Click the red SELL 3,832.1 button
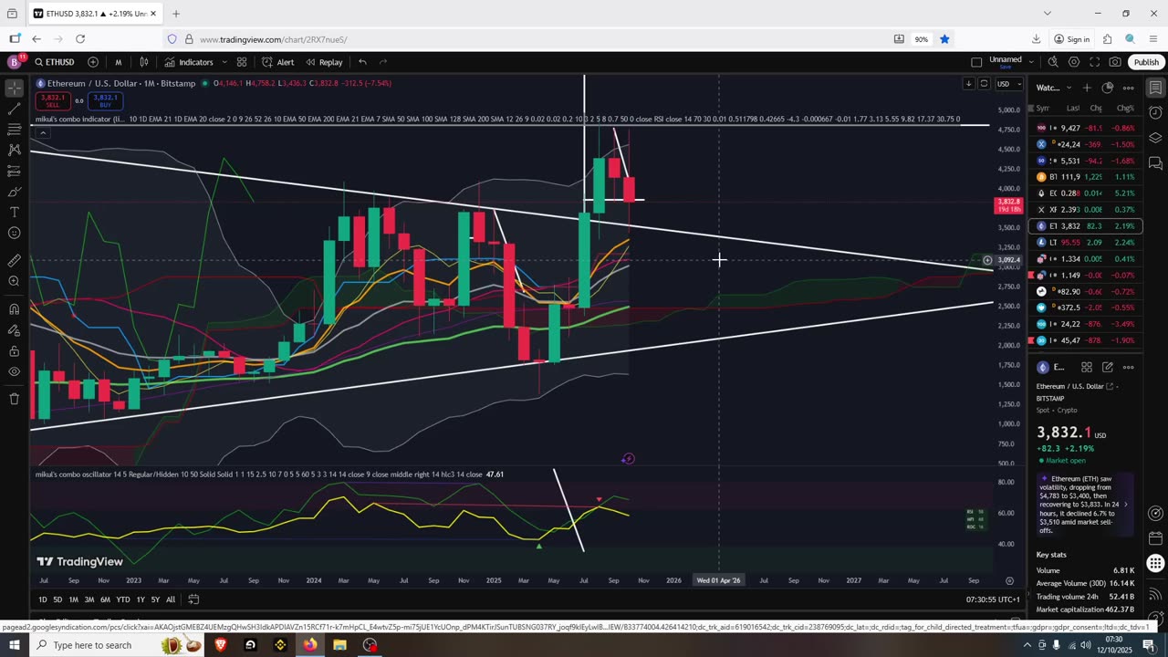The height and width of the screenshot is (657, 1168). pos(53,100)
